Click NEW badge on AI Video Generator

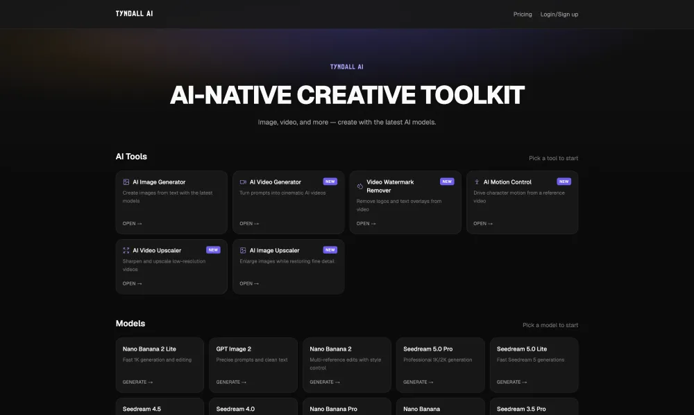(330, 182)
